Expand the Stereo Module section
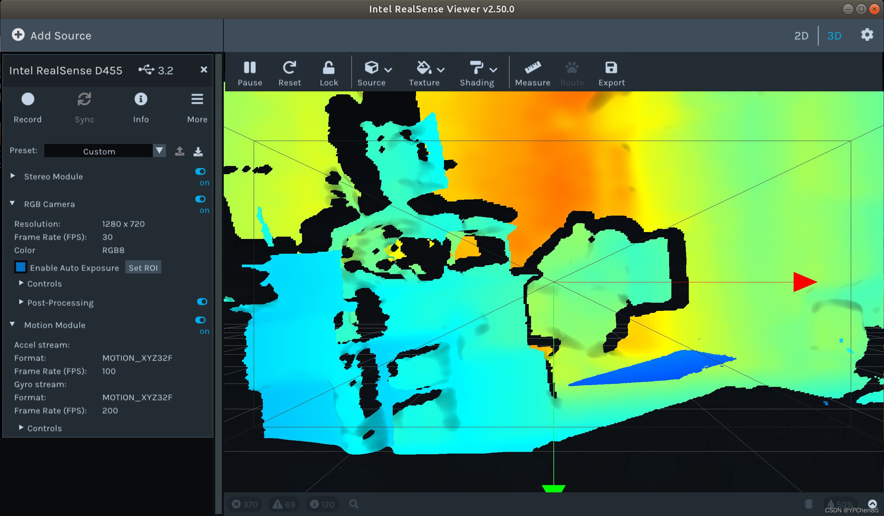Viewport: 884px width, 516px height. 12,176
